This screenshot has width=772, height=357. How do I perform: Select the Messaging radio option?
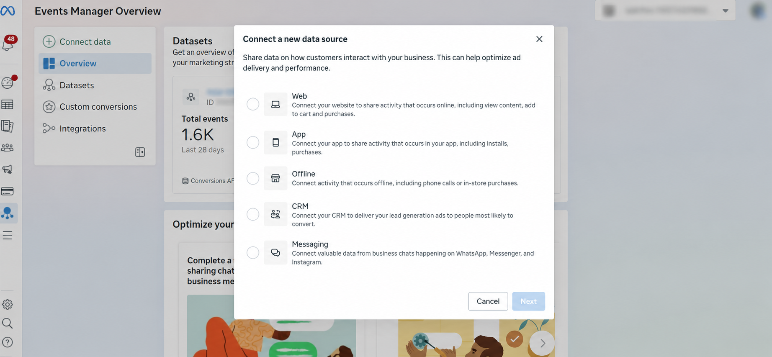(x=253, y=253)
